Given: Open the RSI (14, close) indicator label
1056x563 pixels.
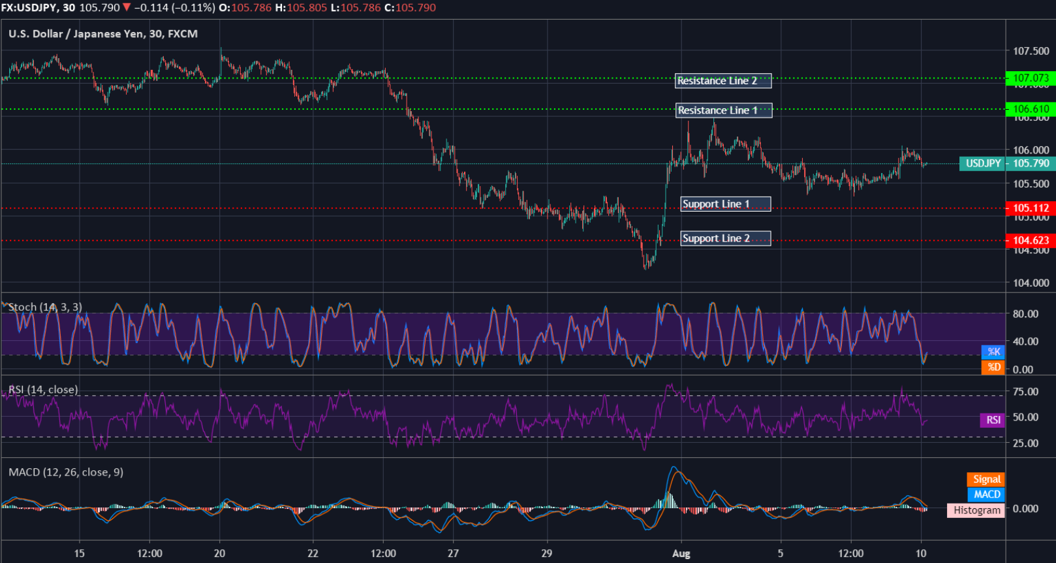Looking at the screenshot, I should click(x=43, y=390).
